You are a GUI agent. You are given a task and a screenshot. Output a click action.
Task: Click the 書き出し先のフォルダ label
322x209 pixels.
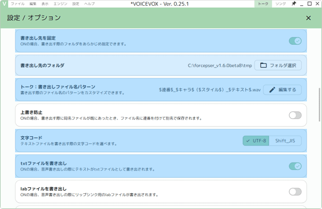pos(42,66)
